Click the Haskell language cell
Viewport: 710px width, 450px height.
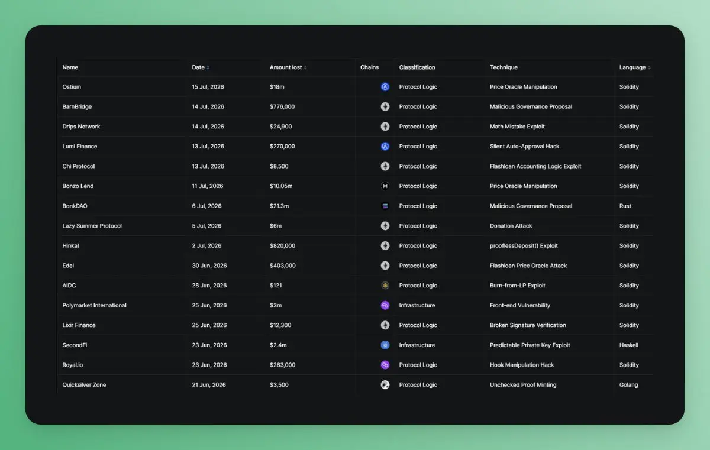tap(629, 345)
